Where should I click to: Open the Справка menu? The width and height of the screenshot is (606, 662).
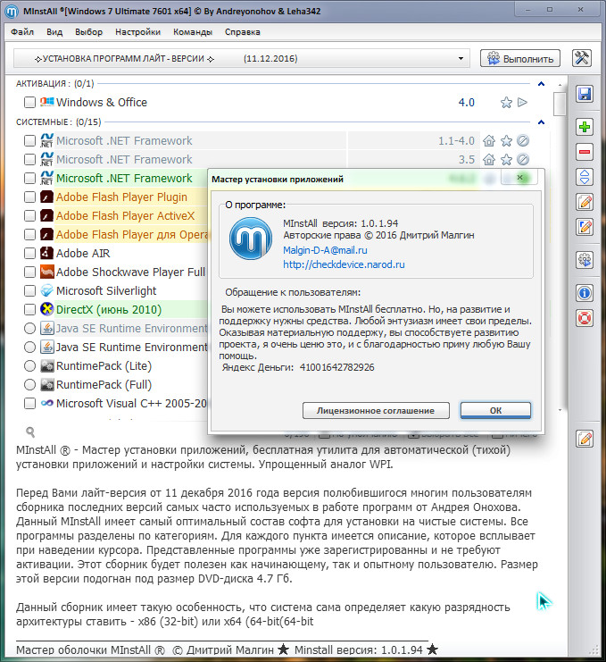[x=243, y=31]
